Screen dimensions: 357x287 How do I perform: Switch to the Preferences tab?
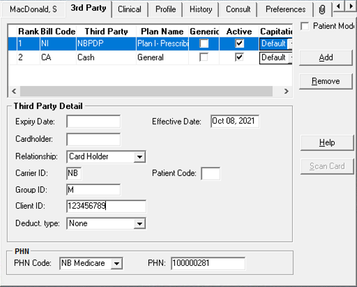[x=285, y=9]
